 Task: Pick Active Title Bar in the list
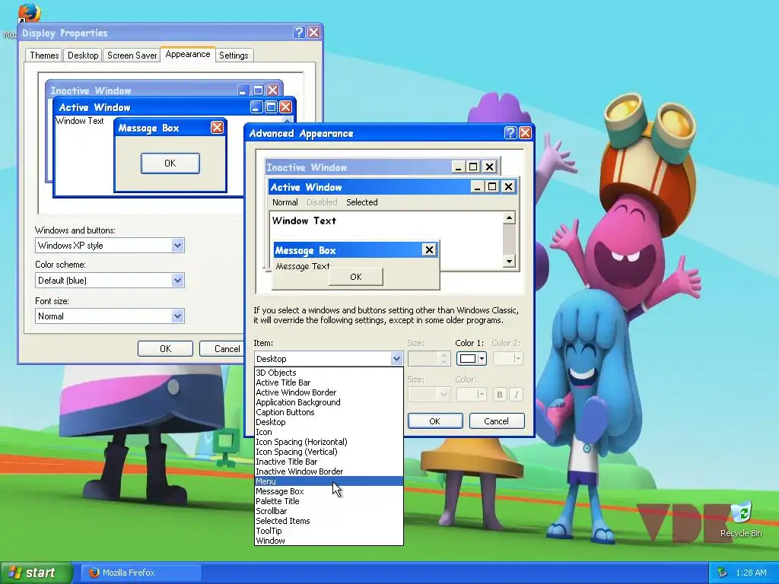(x=329, y=382)
